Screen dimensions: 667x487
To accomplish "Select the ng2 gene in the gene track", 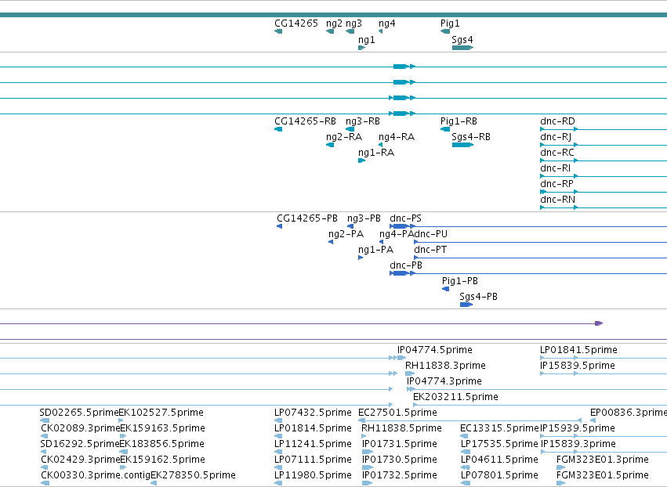I will [330, 31].
